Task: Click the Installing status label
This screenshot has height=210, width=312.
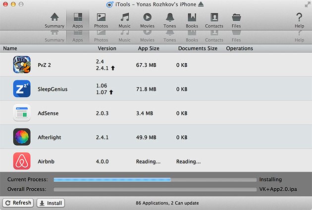Action: [270, 180]
